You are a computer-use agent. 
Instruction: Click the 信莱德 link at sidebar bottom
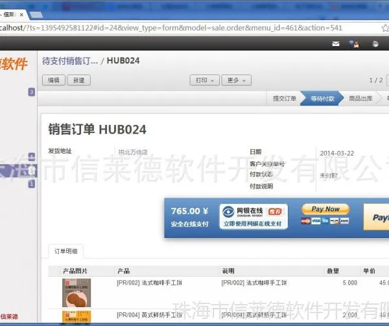click(9, 316)
